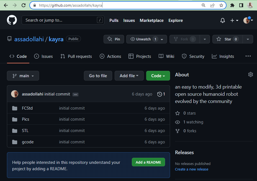Click the GitHub Octocat logo

[12, 20]
